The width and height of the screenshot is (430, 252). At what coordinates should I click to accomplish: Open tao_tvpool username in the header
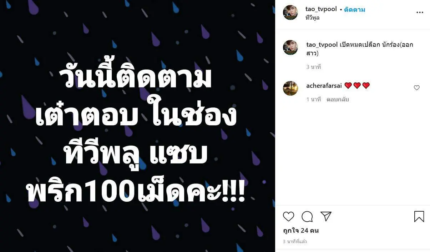[321, 9]
